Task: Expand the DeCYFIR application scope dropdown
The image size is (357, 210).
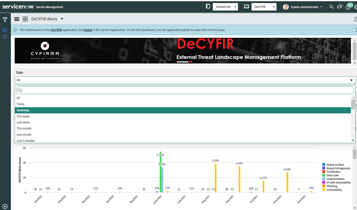Action: [264, 7]
